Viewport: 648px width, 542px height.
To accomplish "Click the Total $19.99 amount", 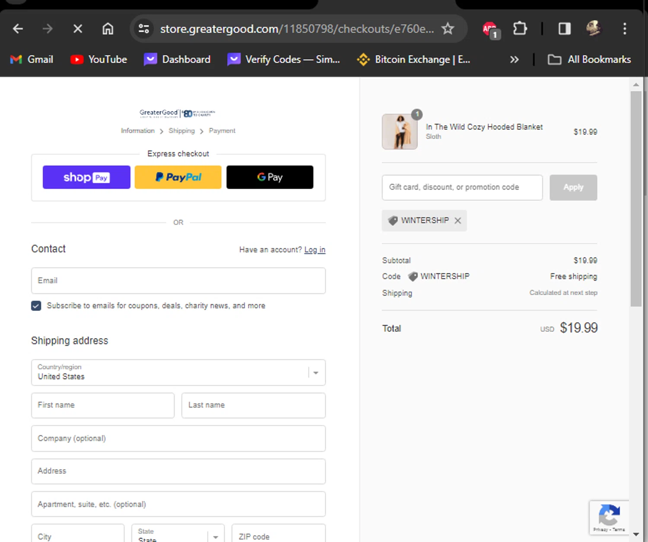I will pyautogui.click(x=578, y=328).
